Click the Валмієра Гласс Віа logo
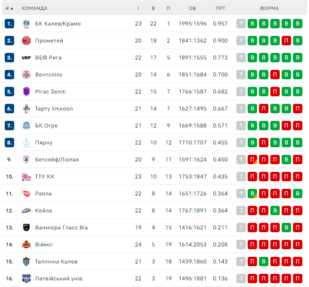 point(26,228)
